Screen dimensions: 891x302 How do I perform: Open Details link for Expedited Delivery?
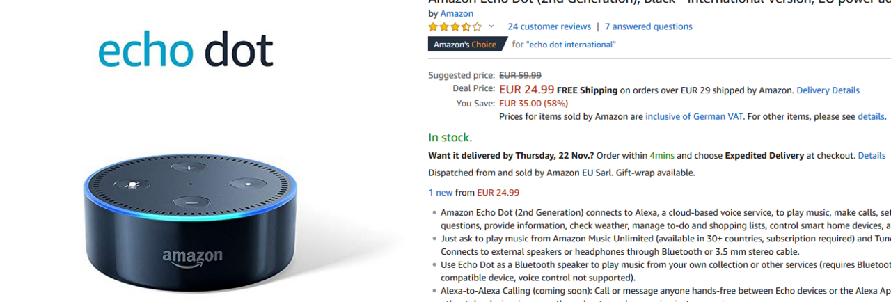coord(872,155)
